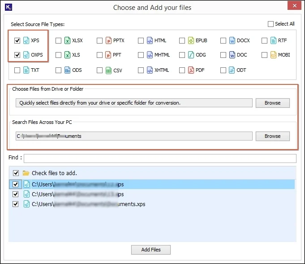Click the OXPS file type icon
This screenshot has height=264, width=305.
click(x=26, y=55)
